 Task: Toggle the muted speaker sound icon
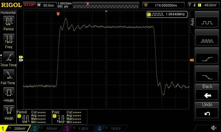coord(214,128)
